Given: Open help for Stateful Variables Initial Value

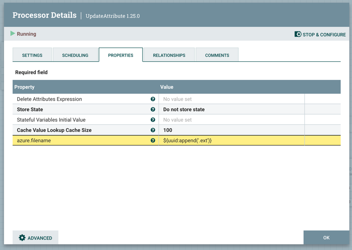Looking at the screenshot, I should pos(153,120).
